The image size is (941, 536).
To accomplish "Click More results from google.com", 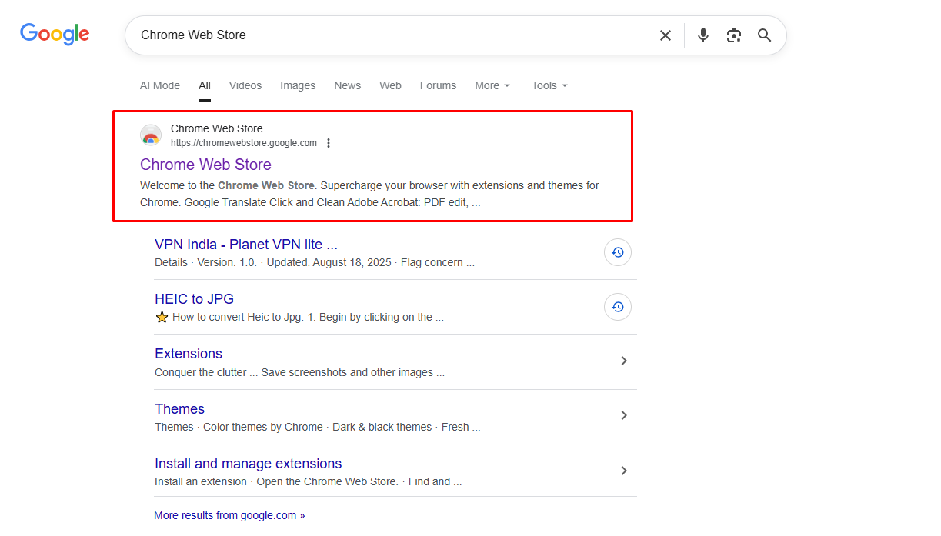I will click(x=229, y=515).
